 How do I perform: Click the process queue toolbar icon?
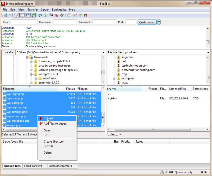coord(46,15)
